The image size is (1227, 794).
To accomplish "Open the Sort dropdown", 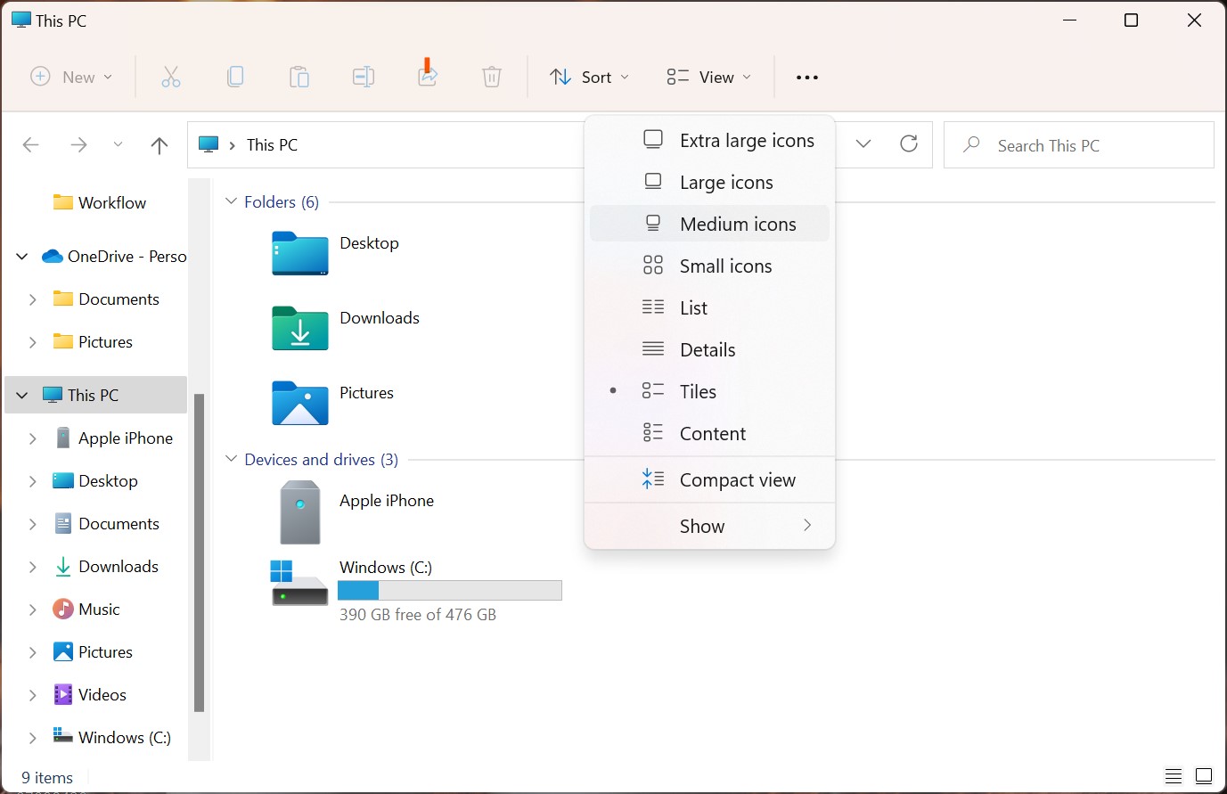I will pyautogui.click(x=589, y=78).
